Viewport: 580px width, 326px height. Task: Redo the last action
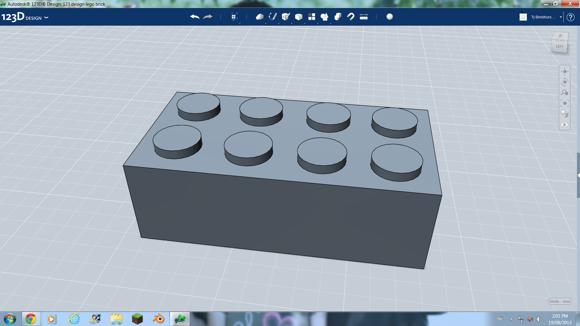pos(208,17)
